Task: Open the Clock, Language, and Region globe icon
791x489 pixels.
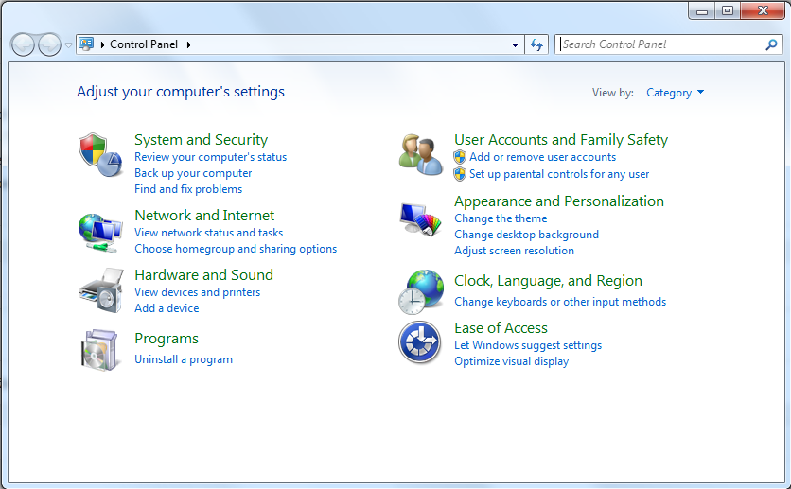Action: (x=421, y=291)
